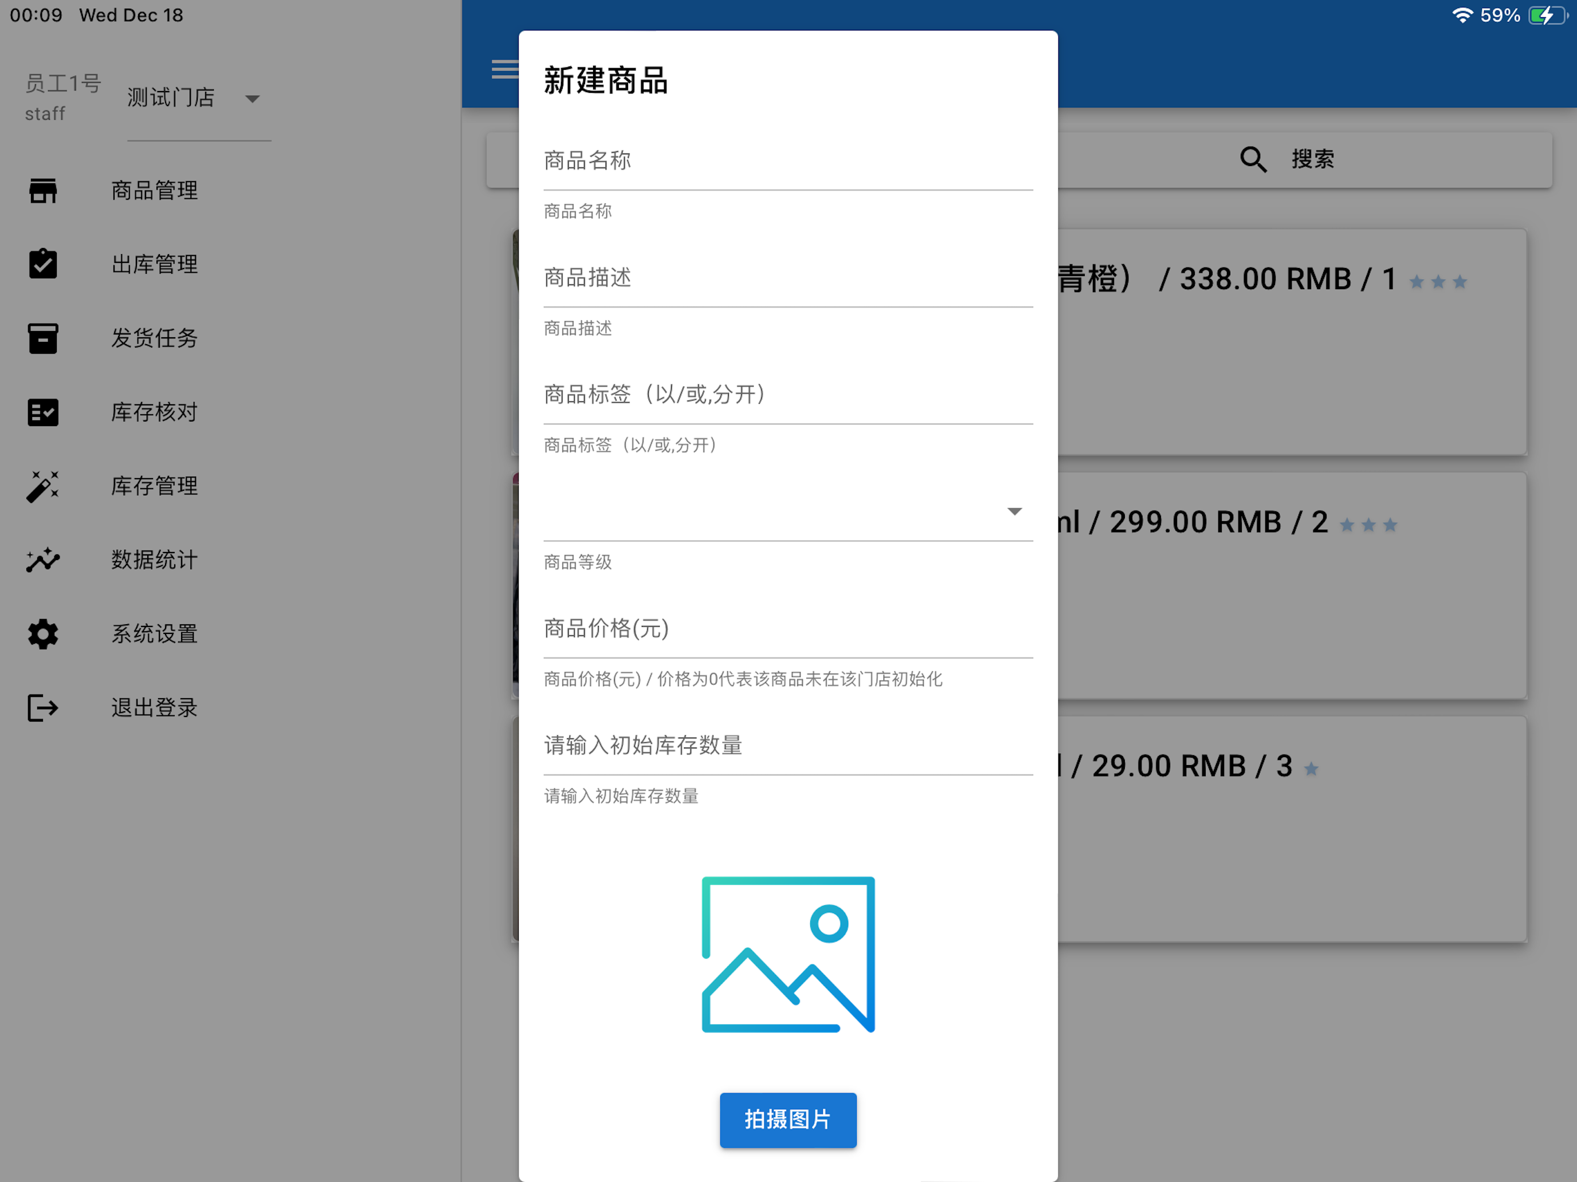
Task: Click the 29.00 RMB product card
Action: (1292, 829)
